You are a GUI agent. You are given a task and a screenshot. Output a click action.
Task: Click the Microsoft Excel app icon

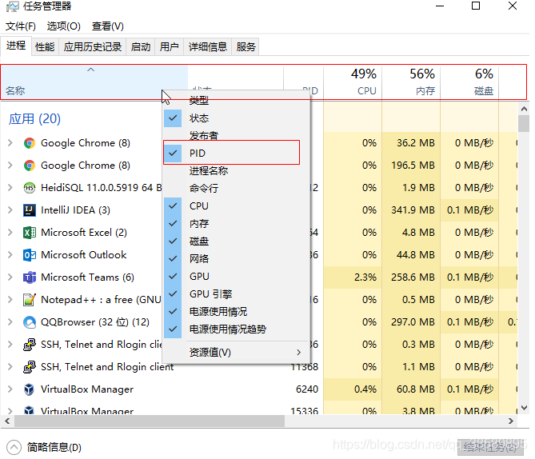click(30, 233)
